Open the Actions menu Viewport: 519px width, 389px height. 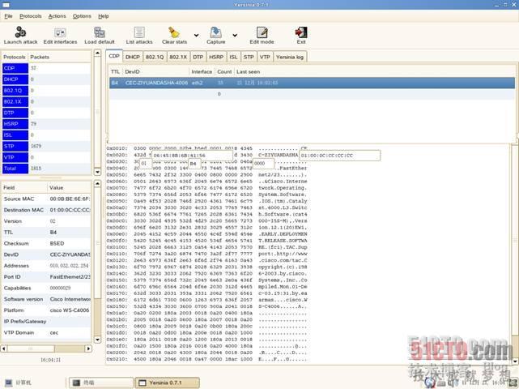(57, 16)
